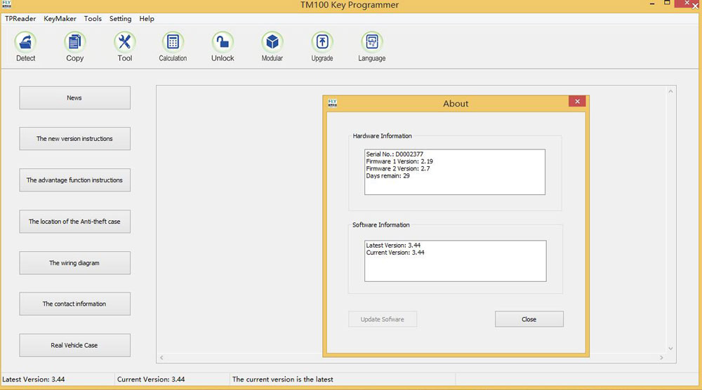702x390 pixels.
Task: Click the FLY app logo in main title bar
Action: [6, 4]
